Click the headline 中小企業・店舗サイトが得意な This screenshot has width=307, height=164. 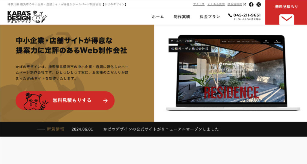(64, 41)
